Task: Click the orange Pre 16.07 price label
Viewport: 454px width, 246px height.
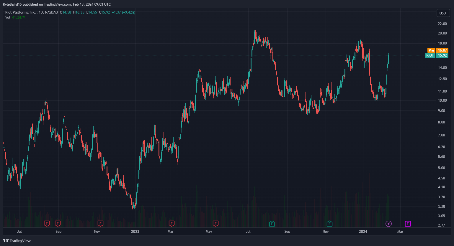Action: click(x=438, y=50)
